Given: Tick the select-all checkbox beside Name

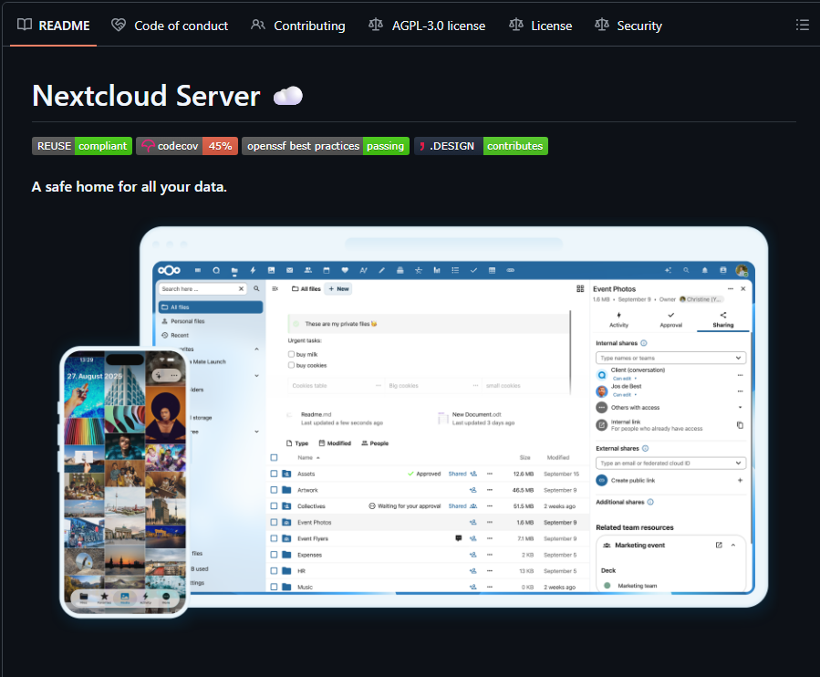Looking at the screenshot, I should pos(274,458).
